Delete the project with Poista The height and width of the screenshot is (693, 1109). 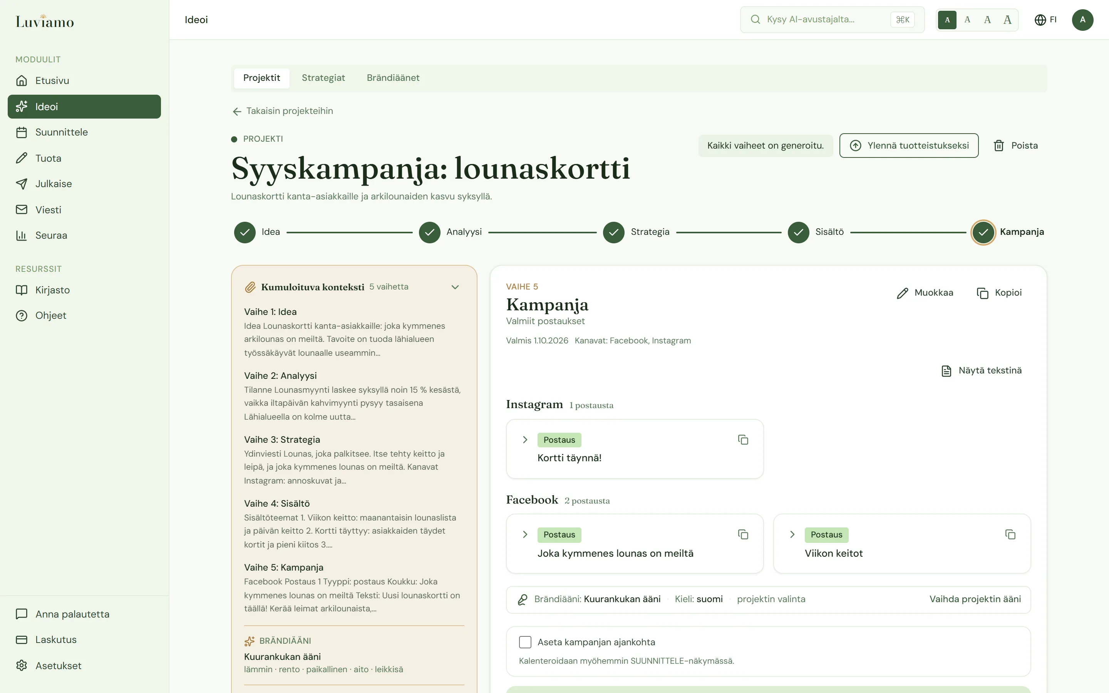pyautogui.click(x=1015, y=146)
